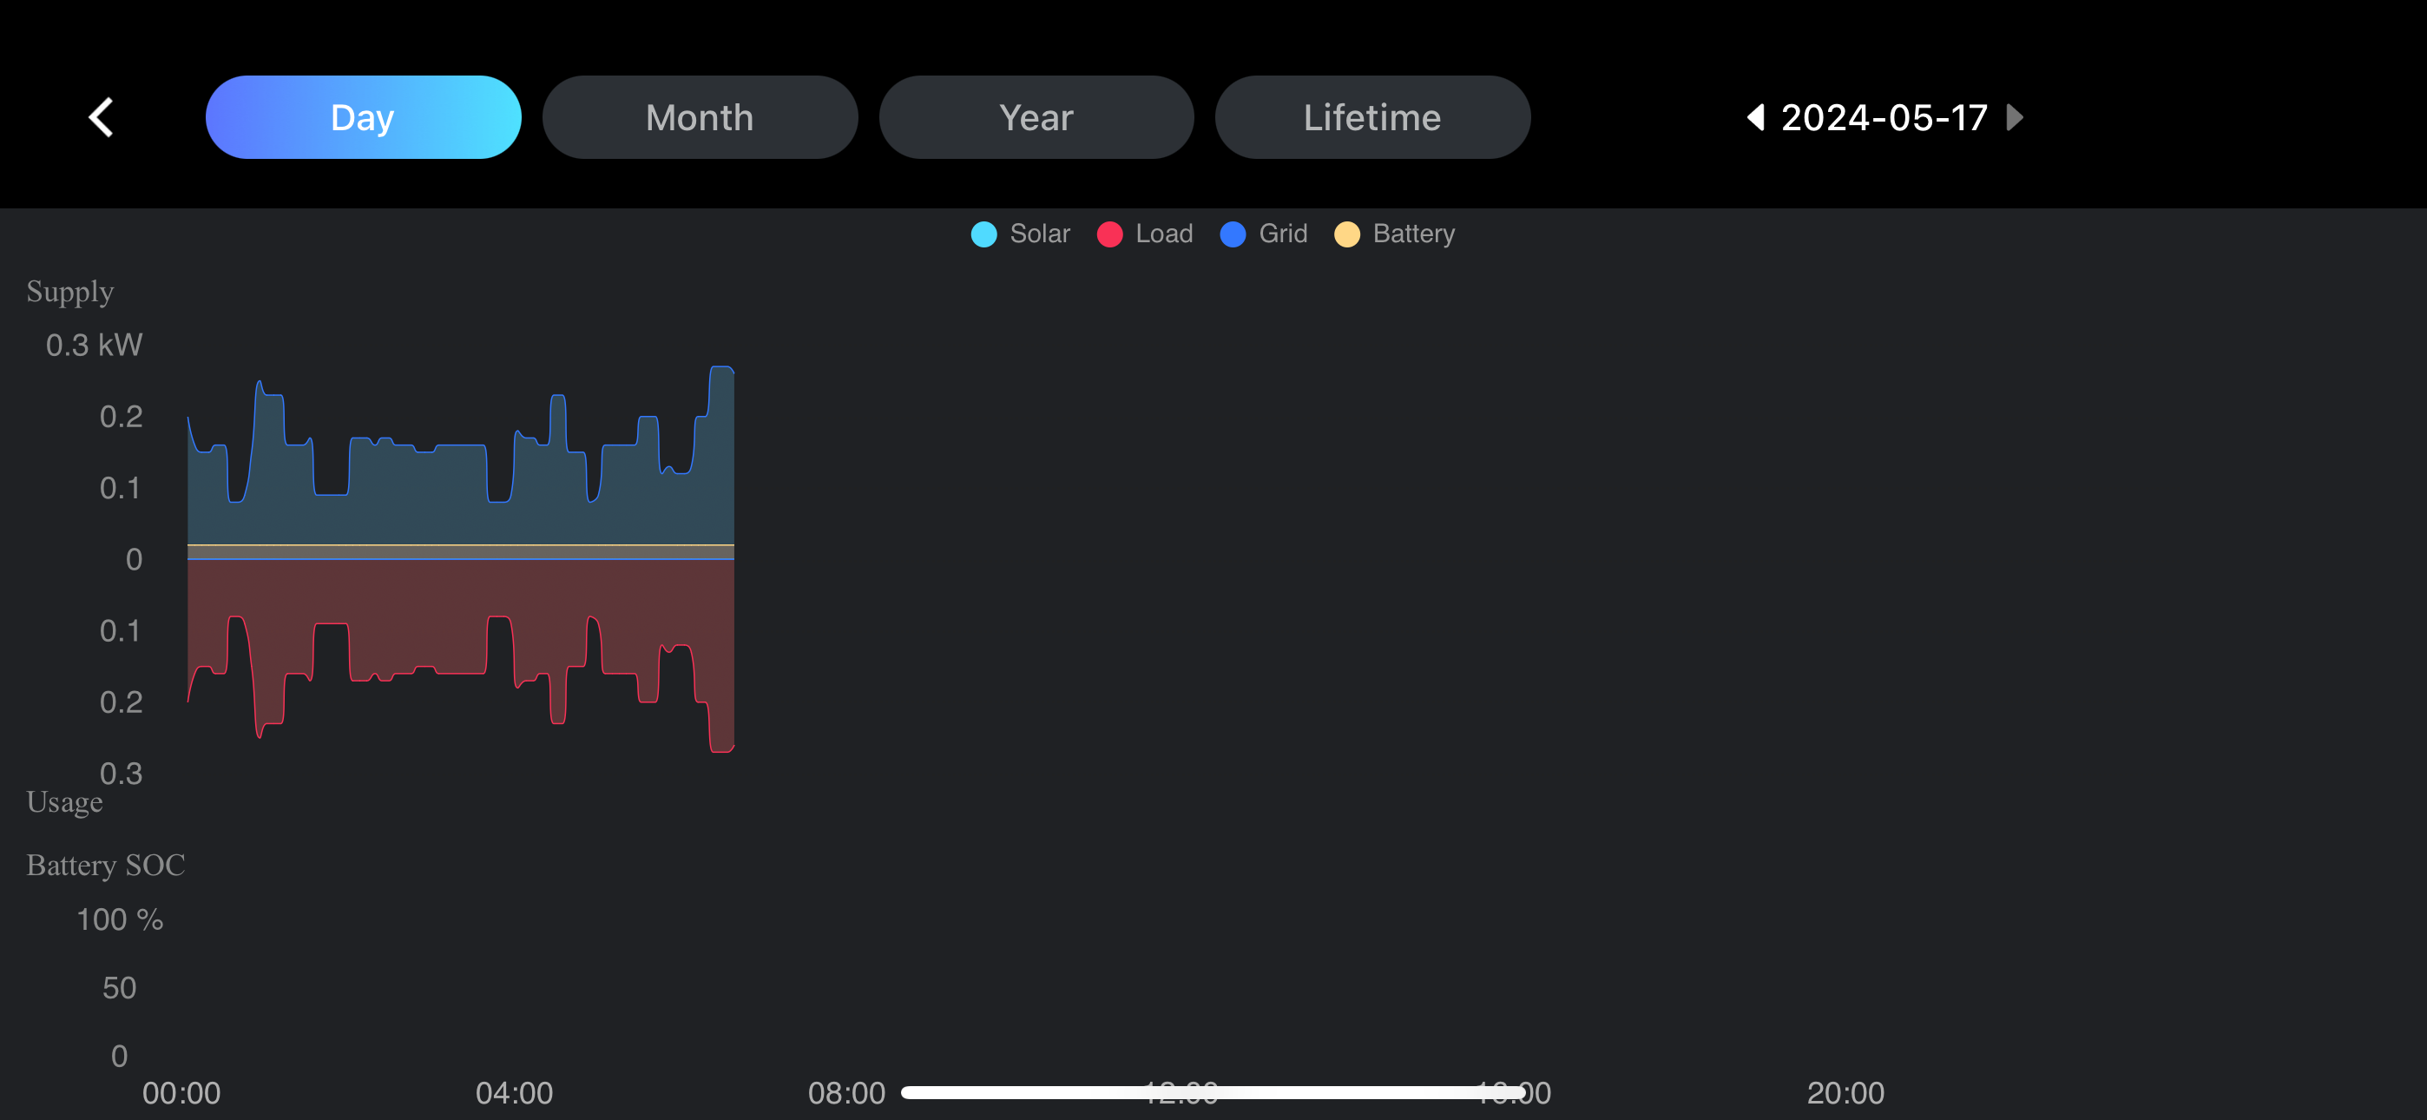Screen dimensions: 2427x1120
Task: Toggle the Battery legend dot
Action: 1346,234
